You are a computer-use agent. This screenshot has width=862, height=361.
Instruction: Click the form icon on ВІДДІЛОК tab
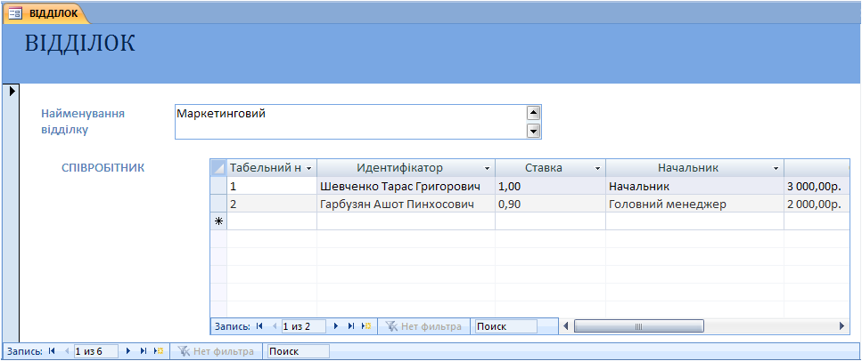(15, 13)
